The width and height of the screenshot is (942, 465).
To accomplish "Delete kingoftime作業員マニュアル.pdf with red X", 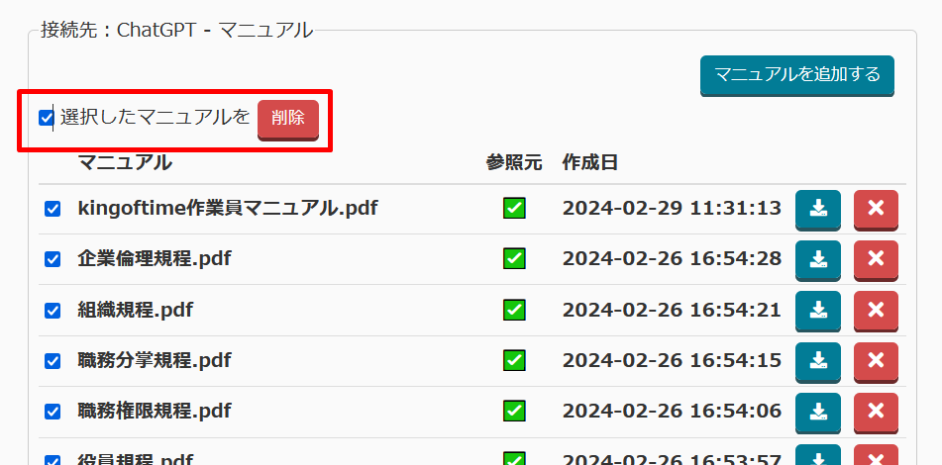I will 875,209.
